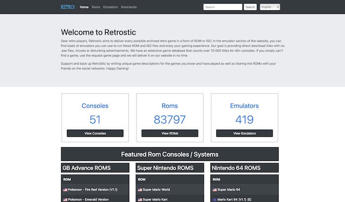Go to the Roms nav item
The image size is (345, 202).
coord(96,7)
